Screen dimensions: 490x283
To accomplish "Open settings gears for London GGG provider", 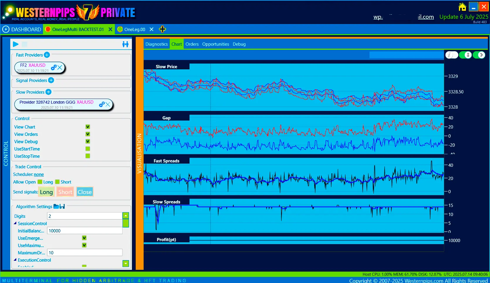I will [x=102, y=104].
